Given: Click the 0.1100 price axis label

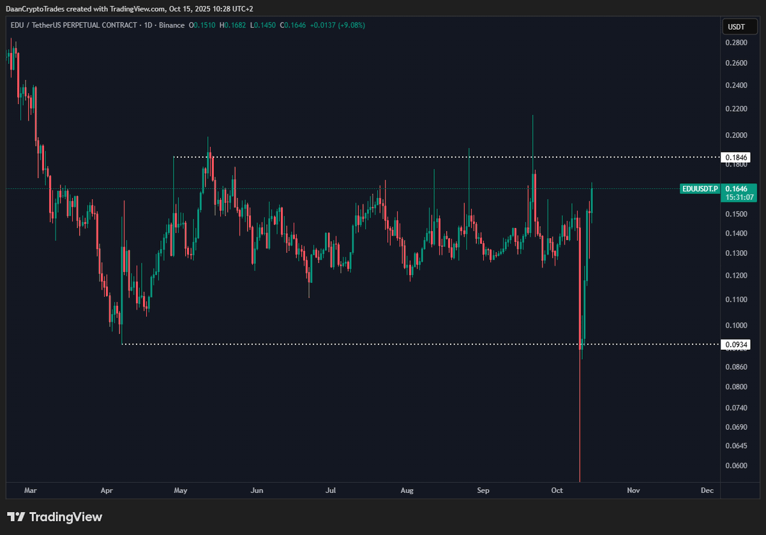Looking at the screenshot, I should click(736, 299).
